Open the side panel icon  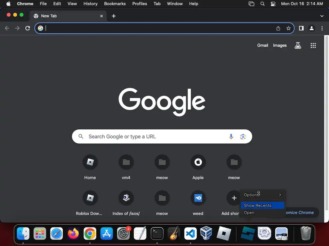point(301,28)
